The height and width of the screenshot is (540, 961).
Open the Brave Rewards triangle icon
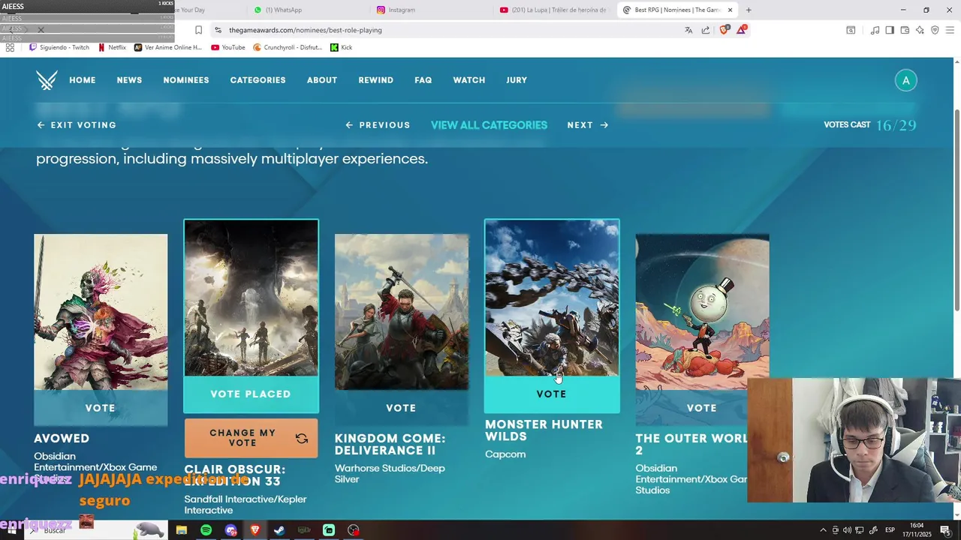coord(742,30)
